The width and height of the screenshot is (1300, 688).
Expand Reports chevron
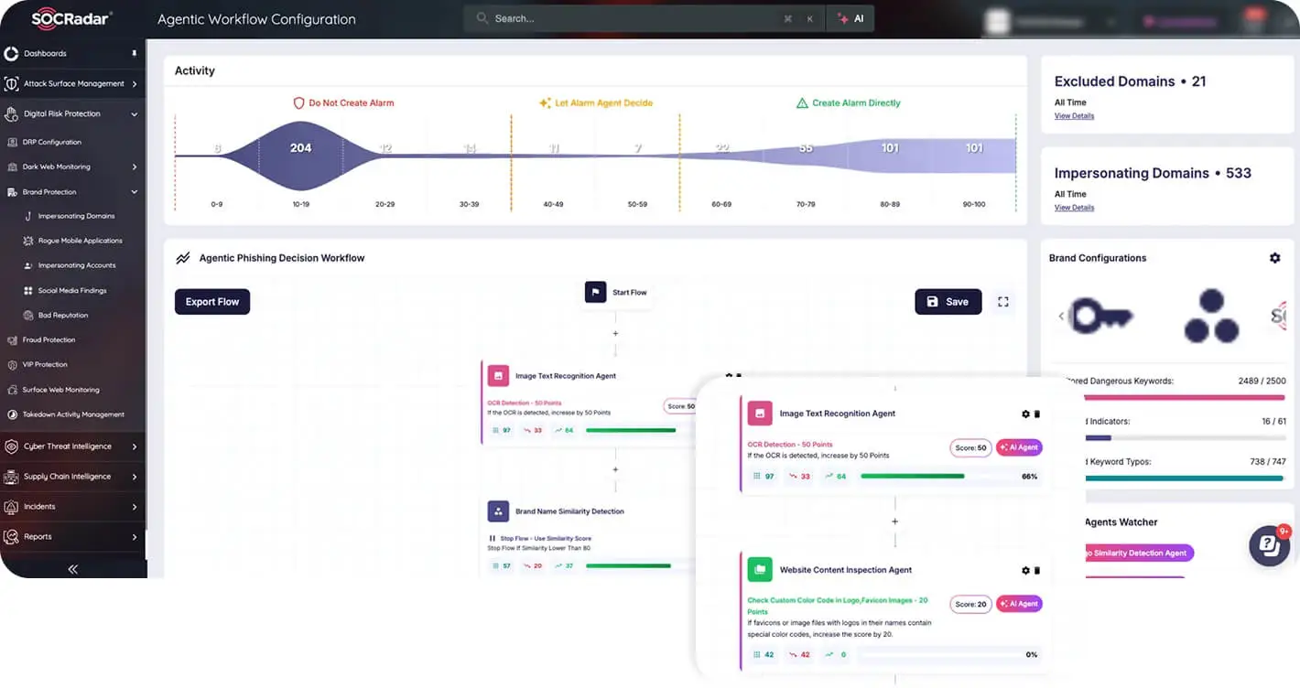[x=135, y=537]
